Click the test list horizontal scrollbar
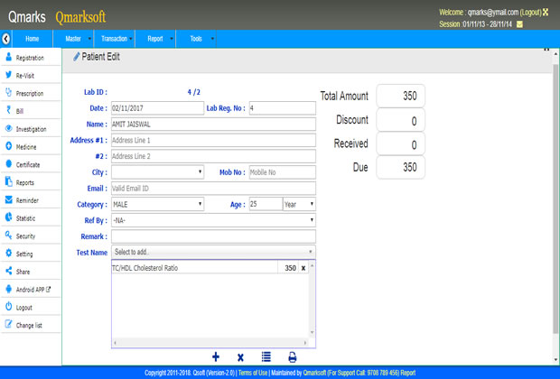Image resolution: width=560 pixels, height=379 pixels. coord(210,343)
